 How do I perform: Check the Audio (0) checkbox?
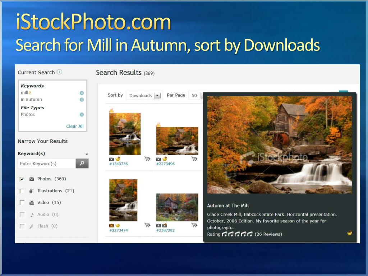(x=22, y=215)
